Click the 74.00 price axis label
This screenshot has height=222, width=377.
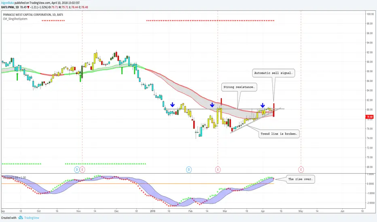[x=370, y=138]
